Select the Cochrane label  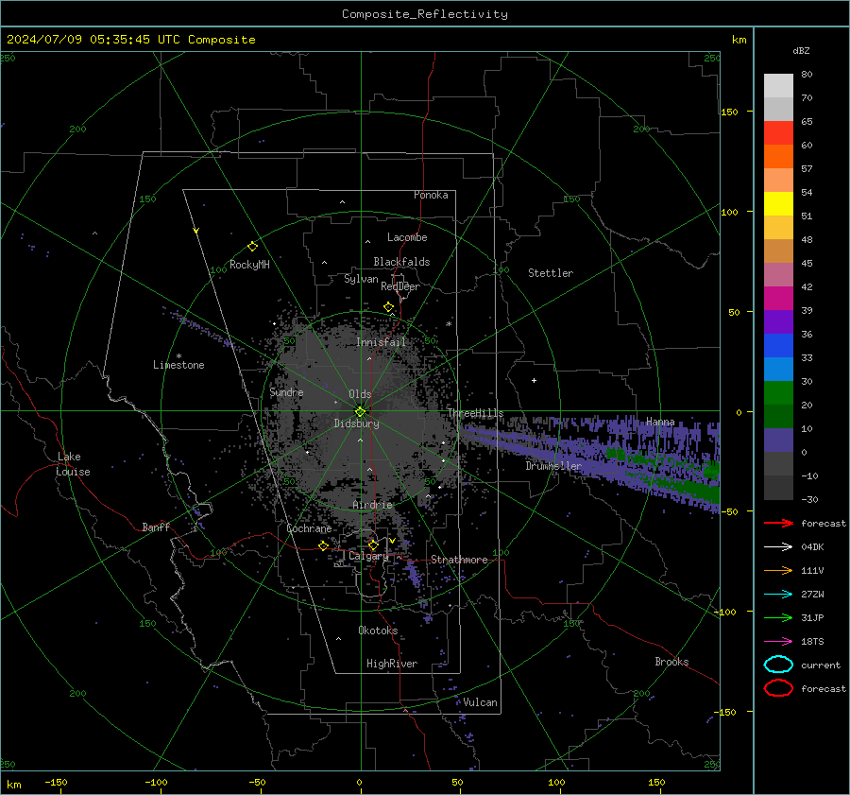(x=309, y=528)
